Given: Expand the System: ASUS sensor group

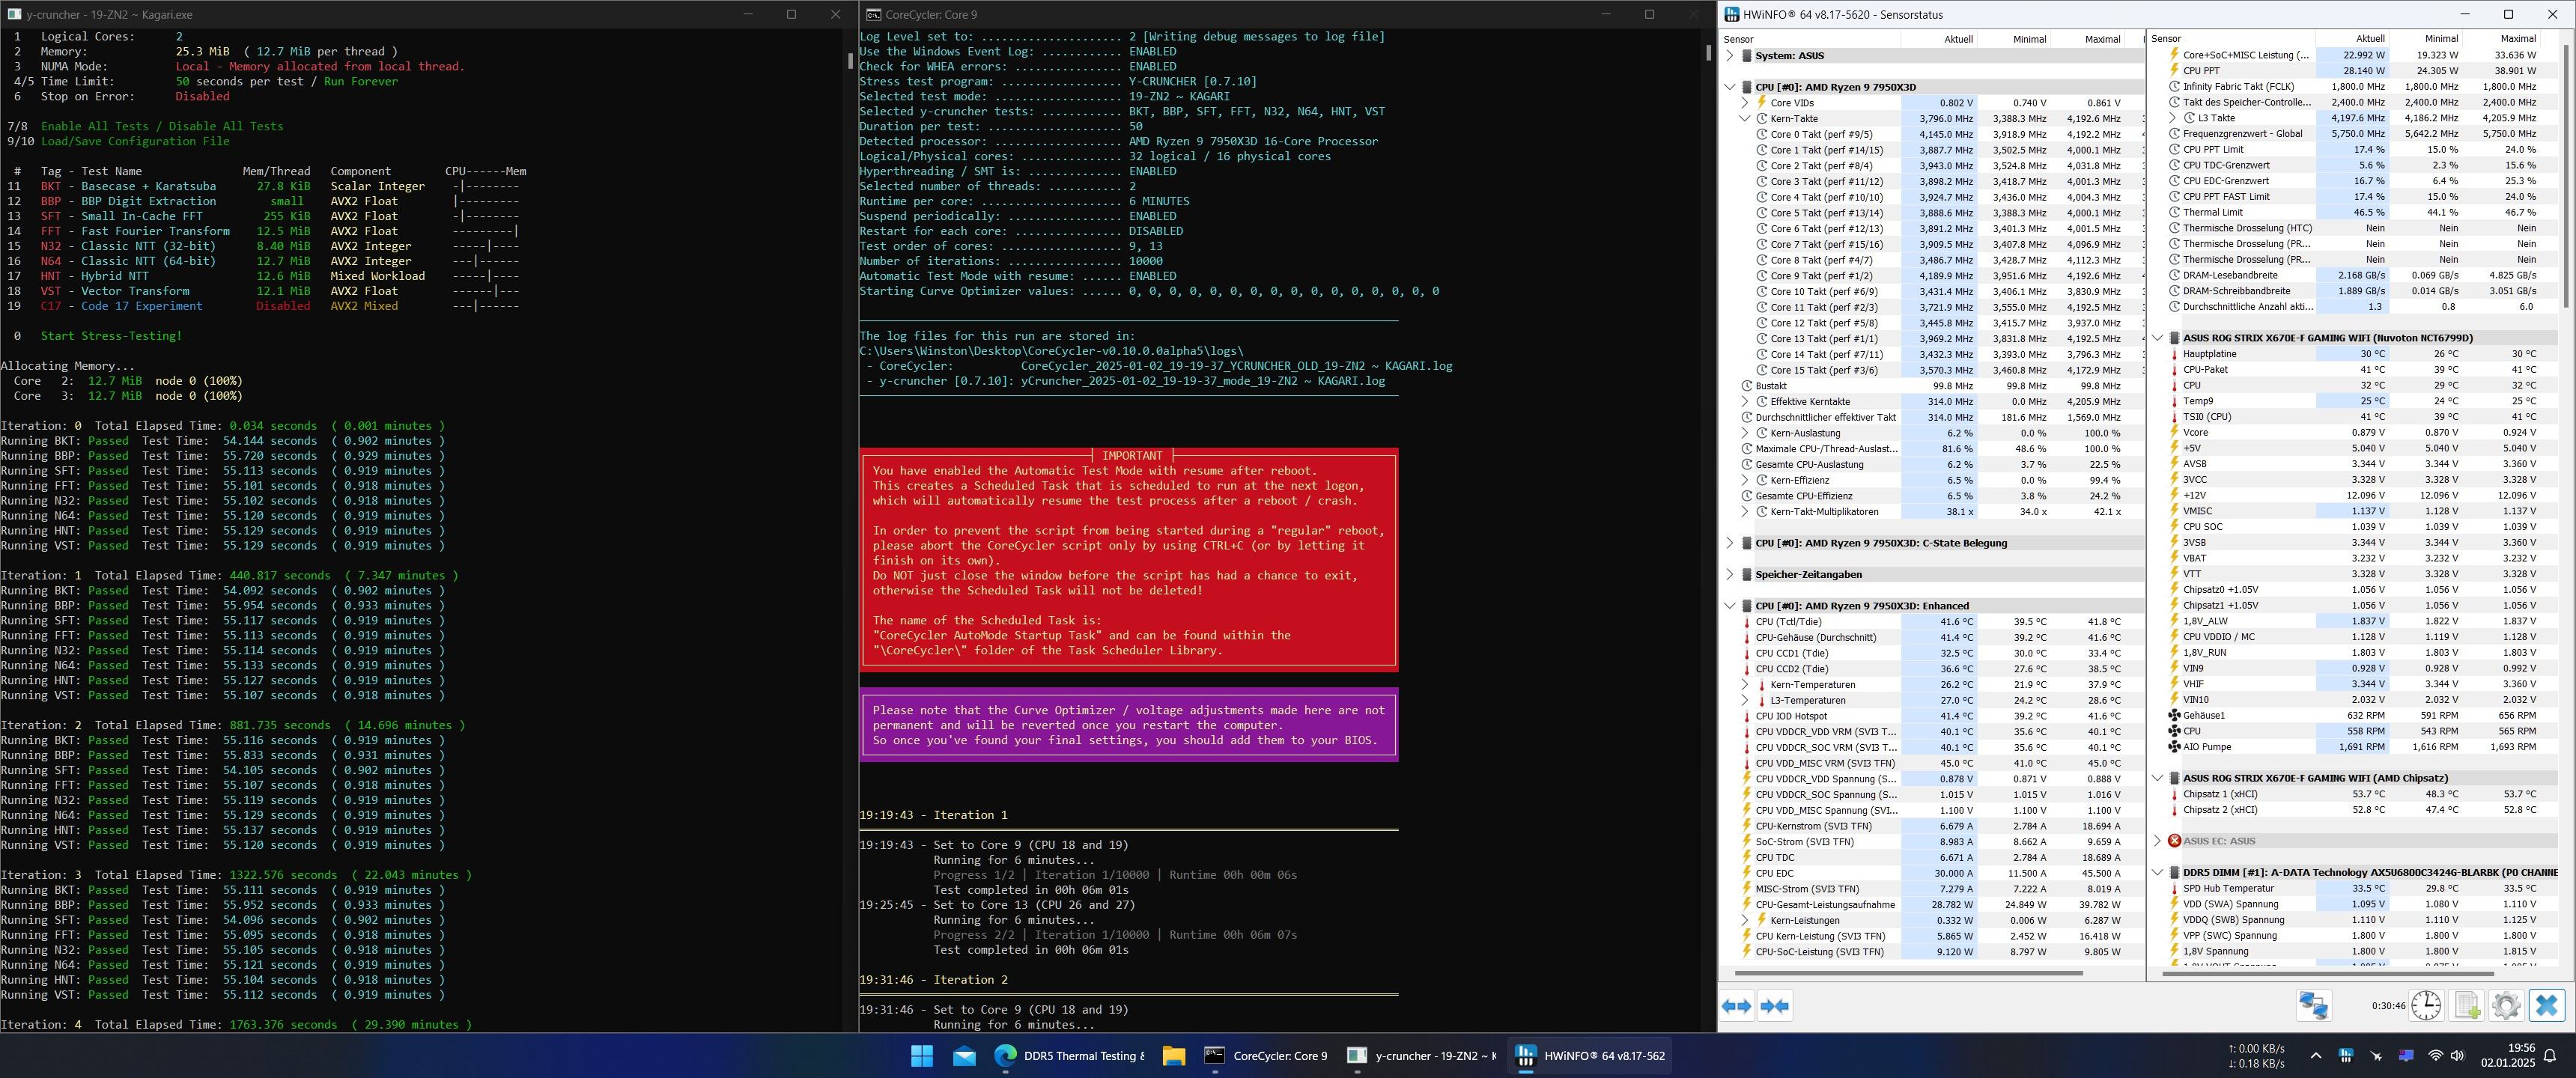Looking at the screenshot, I should click(1730, 56).
